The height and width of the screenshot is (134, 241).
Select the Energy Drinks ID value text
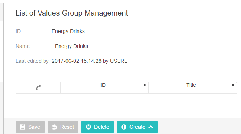pos(68,31)
